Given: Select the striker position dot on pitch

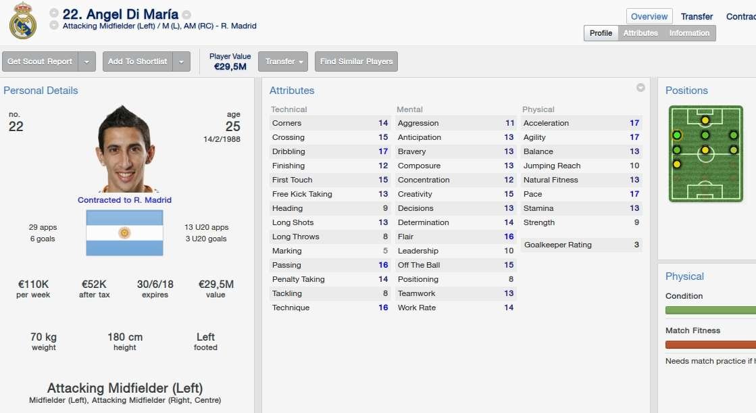Looking at the screenshot, I should coord(705,120).
